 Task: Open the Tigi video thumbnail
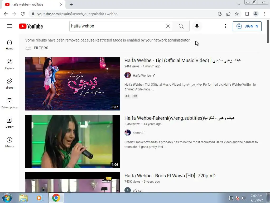(73, 84)
